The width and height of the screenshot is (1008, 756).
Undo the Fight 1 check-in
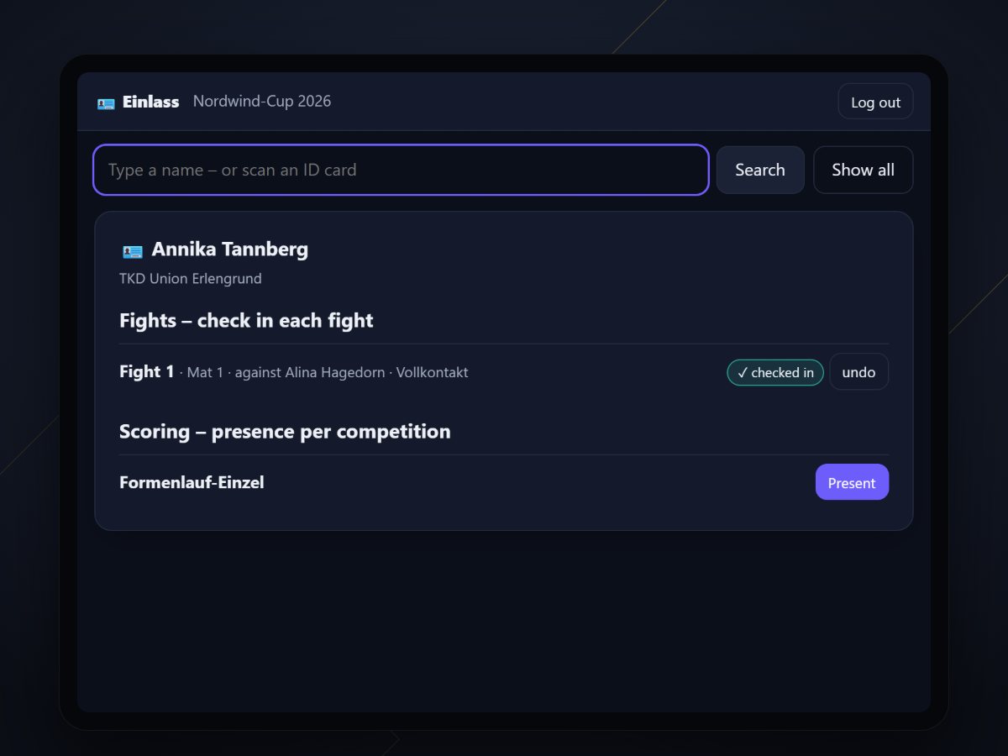[x=858, y=372]
